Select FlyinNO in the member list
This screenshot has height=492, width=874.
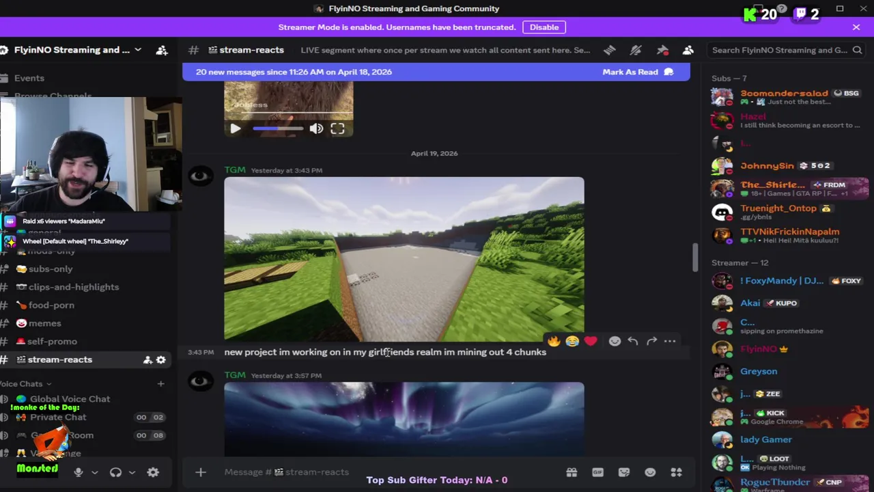pyautogui.click(x=789, y=349)
